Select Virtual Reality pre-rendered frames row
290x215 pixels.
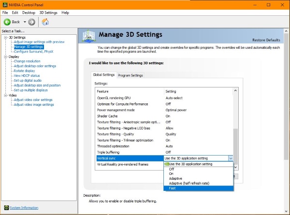130,164
